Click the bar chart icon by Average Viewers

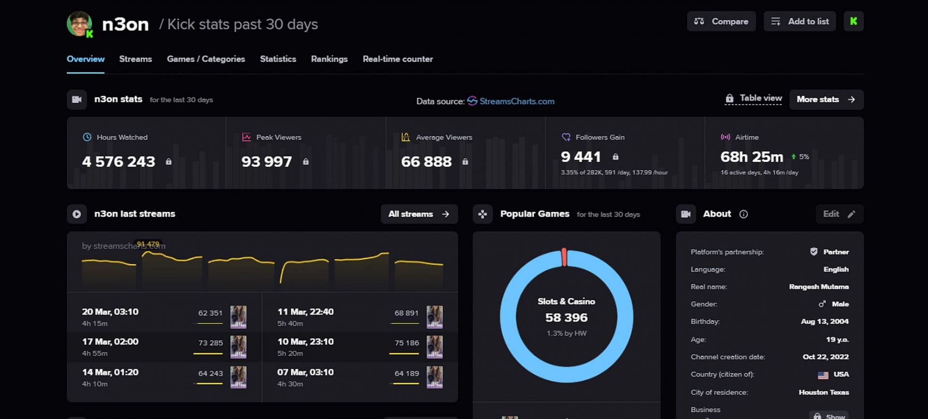[x=406, y=137]
